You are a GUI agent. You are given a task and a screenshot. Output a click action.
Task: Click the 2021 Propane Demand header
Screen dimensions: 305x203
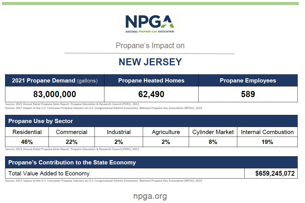tap(55, 81)
